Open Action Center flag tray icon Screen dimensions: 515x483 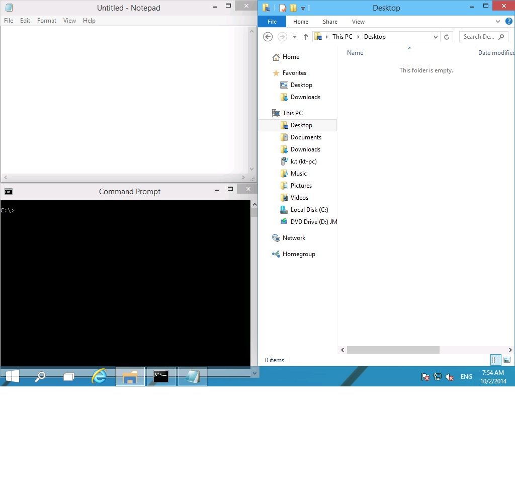click(x=425, y=377)
